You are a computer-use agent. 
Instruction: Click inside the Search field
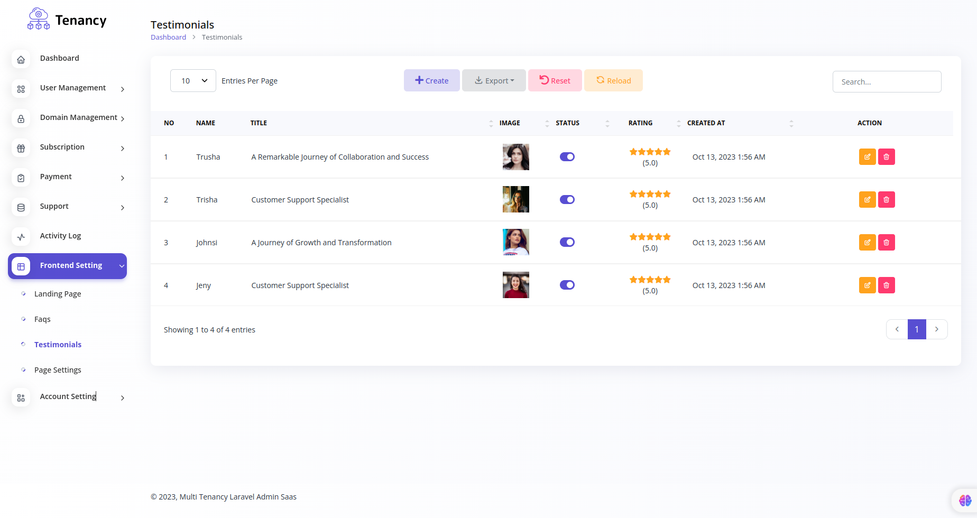point(887,81)
